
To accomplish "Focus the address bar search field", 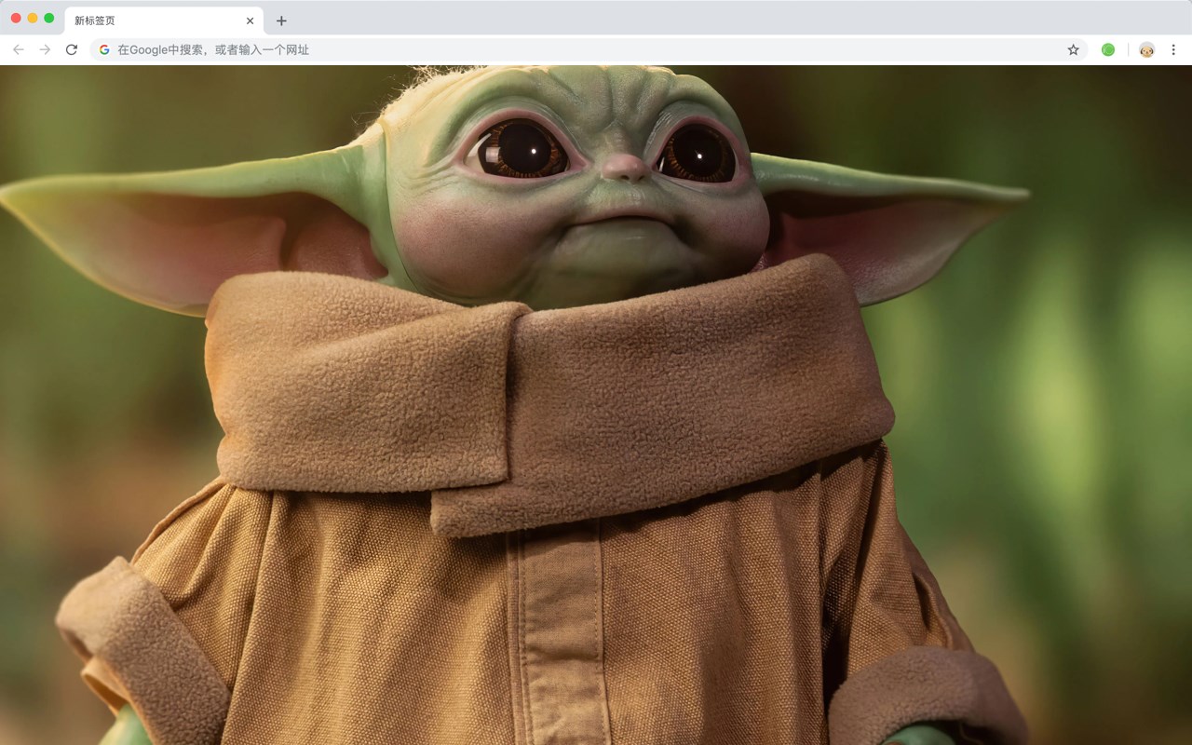I will [589, 49].
